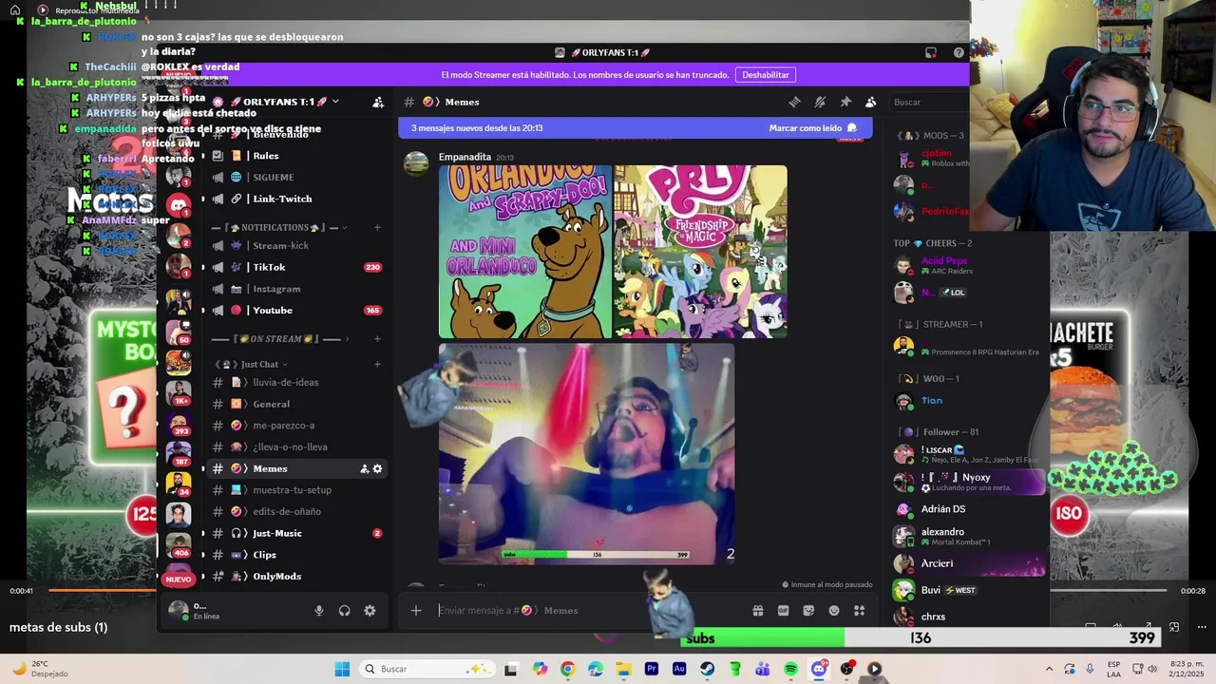Select member alexandro in member list
Viewport: 1216px width, 684px height.
[x=969, y=536]
